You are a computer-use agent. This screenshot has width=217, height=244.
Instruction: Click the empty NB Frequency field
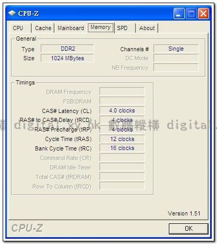pos(176,68)
